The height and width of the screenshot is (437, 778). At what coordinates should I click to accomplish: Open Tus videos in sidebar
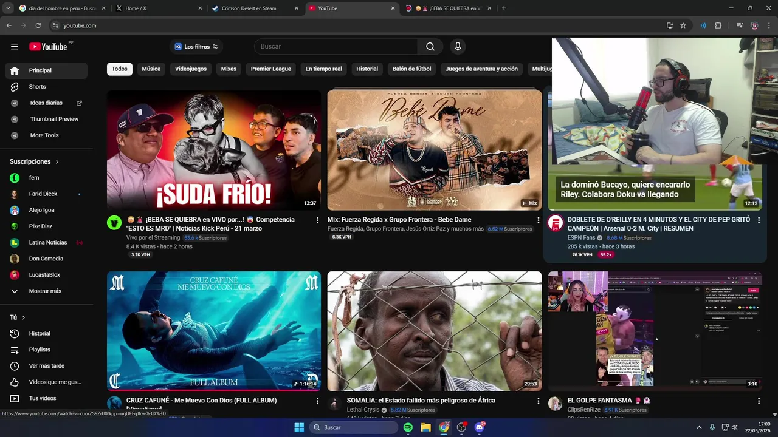46,398
